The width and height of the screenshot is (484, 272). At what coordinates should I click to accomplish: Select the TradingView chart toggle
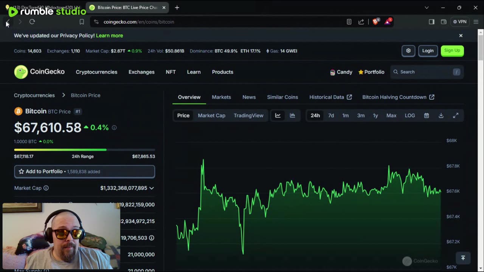pos(248,116)
